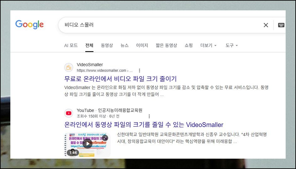Clear the search box with X
This screenshot has width=296, height=169.
click(266, 25)
